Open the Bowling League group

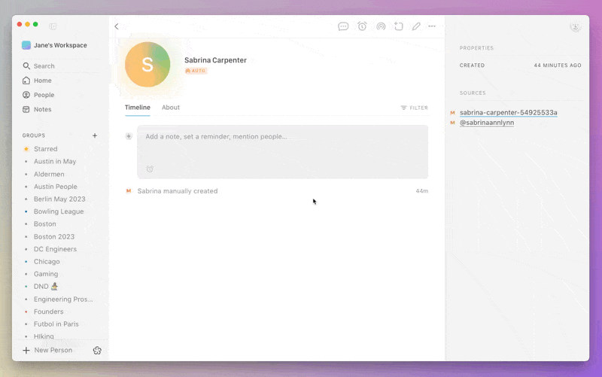pos(59,211)
